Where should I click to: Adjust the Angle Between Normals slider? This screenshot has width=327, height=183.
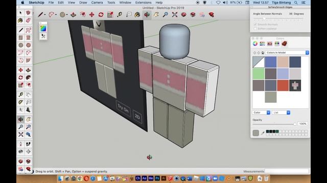point(278,19)
